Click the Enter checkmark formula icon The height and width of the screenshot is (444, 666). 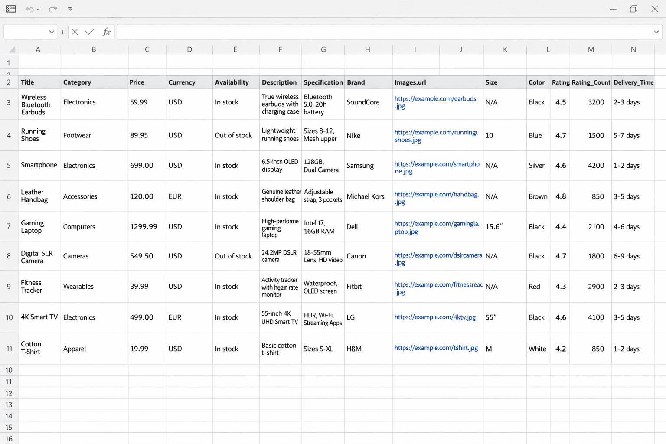90,32
